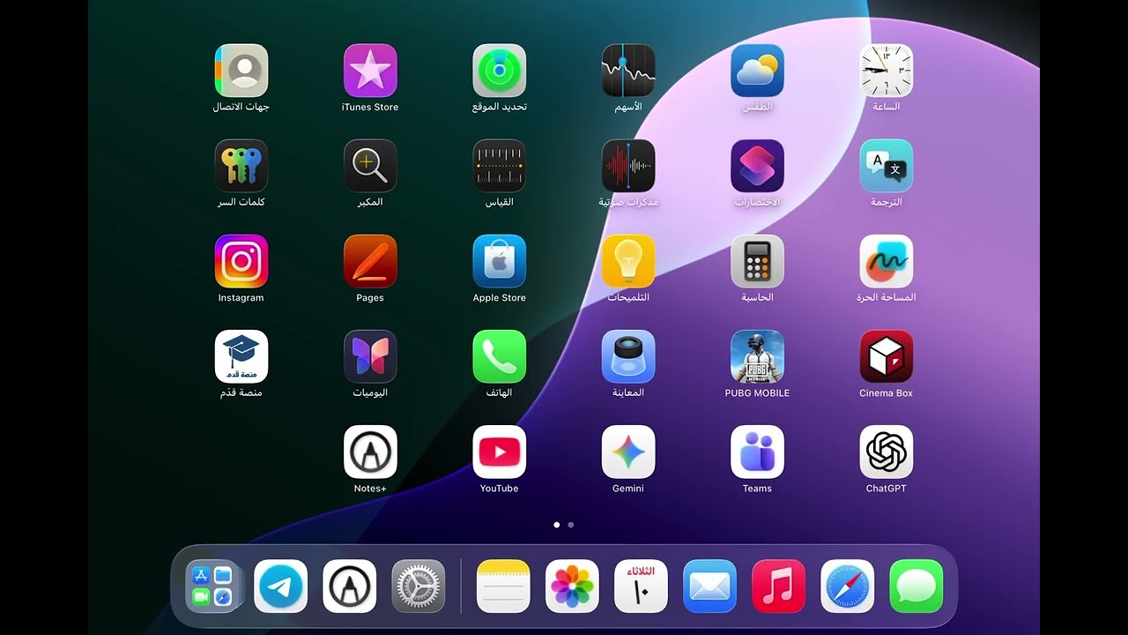This screenshot has width=1128, height=635.
Task: Launch the Pages app
Action: (x=370, y=261)
